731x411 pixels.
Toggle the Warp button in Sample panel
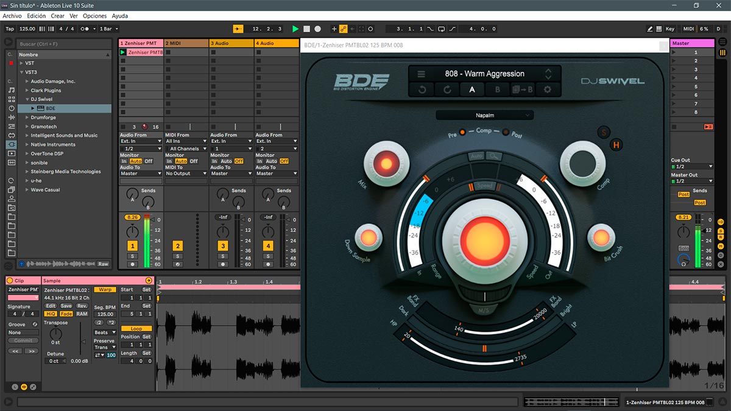(105, 290)
